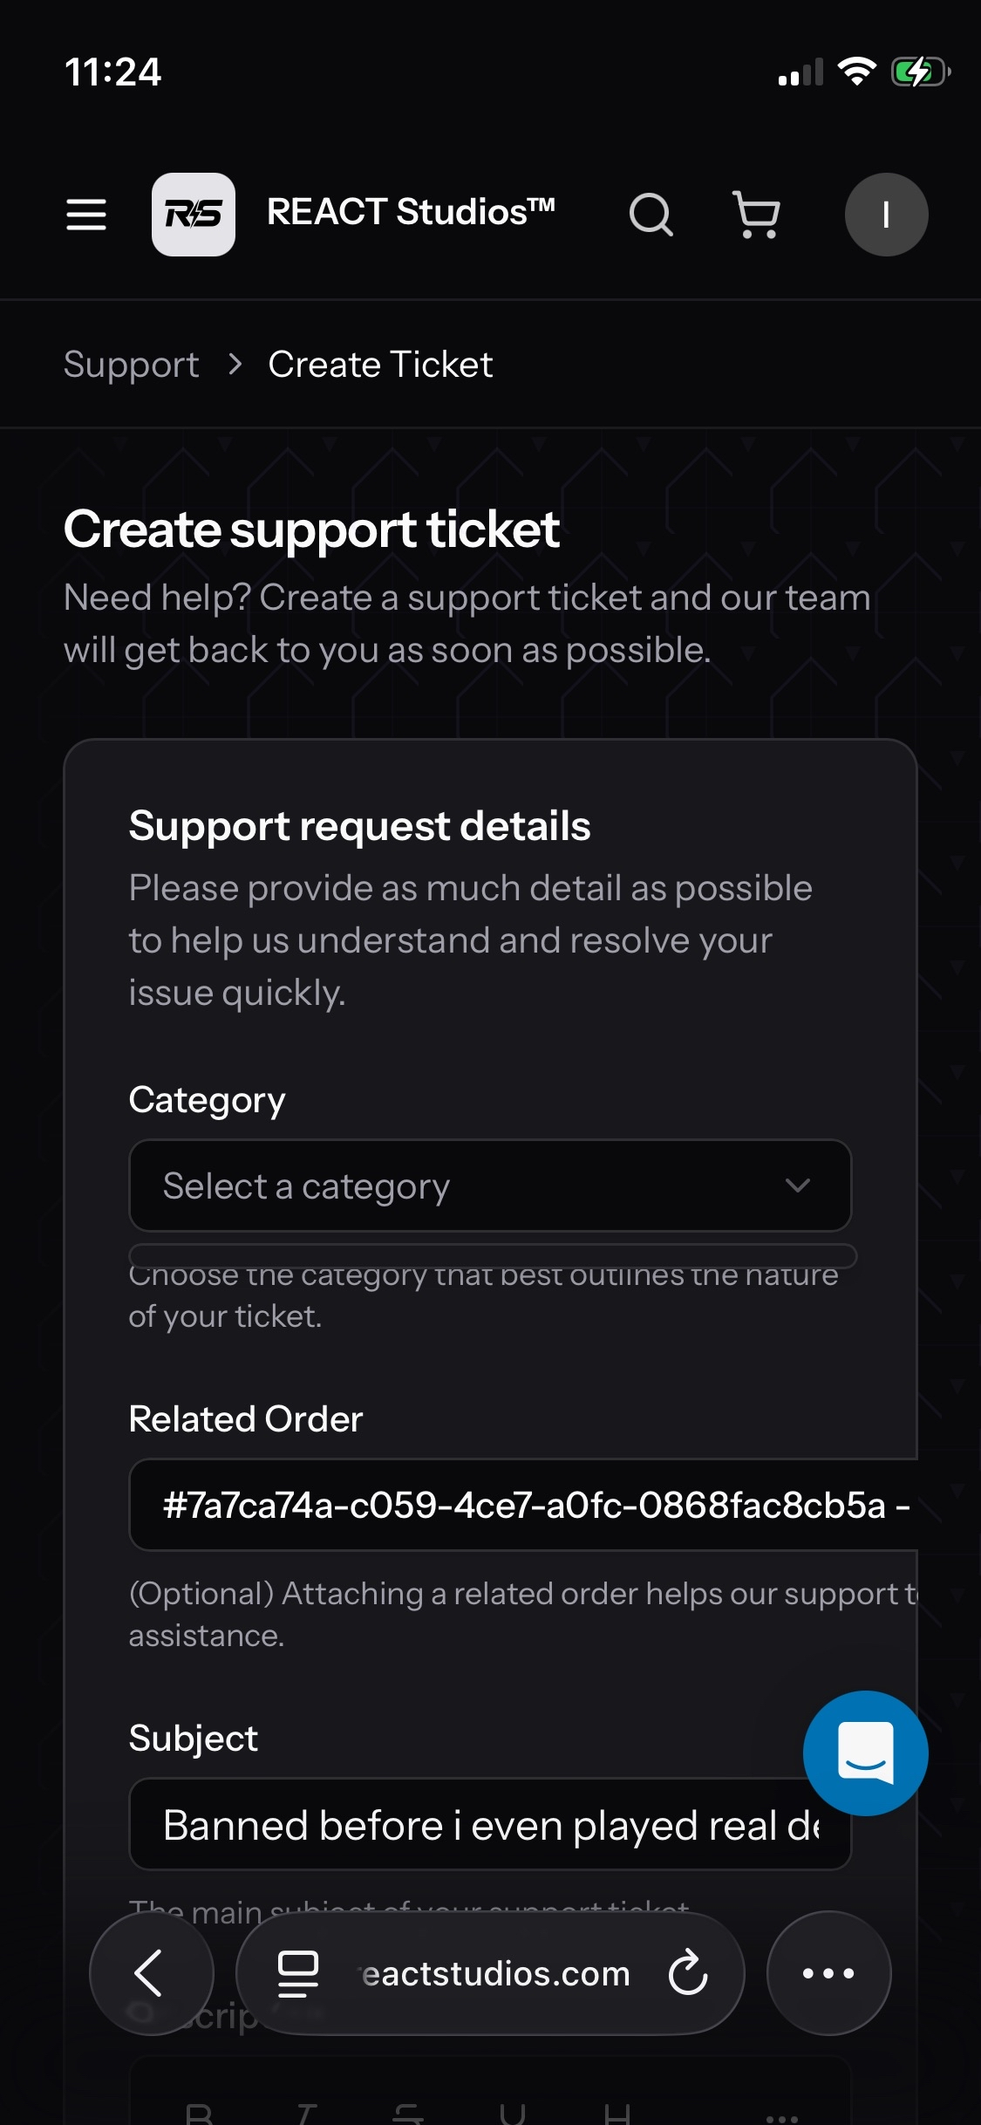Tap the REACT Studios RS logo
Image resolution: width=981 pixels, height=2125 pixels.
pos(193,214)
